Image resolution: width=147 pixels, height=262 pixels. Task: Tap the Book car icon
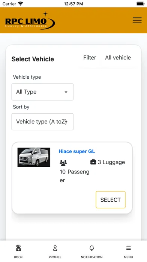(x=18, y=248)
